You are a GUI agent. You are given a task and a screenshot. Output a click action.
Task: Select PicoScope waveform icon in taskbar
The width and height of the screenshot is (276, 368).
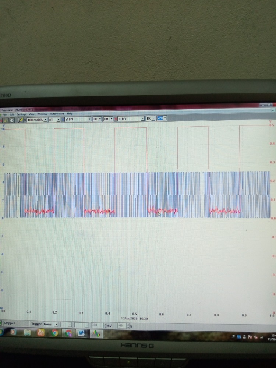96,334
